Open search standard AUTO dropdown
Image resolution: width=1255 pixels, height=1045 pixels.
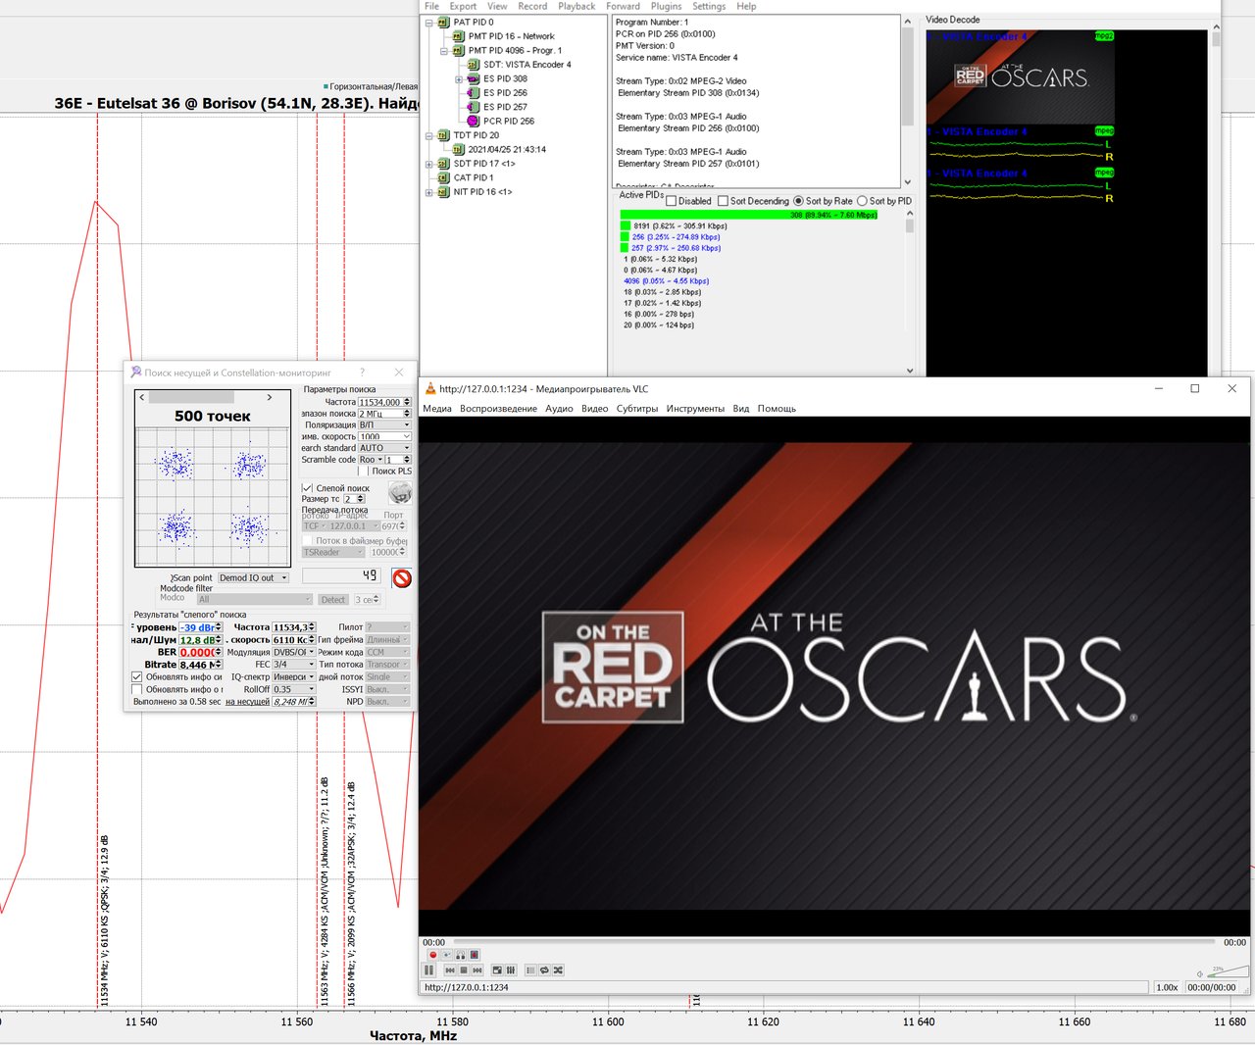tap(384, 448)
